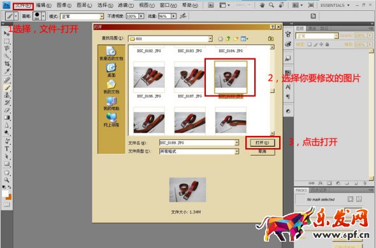
Task: Select the Move tool
Action: click(x=6, y=33)
